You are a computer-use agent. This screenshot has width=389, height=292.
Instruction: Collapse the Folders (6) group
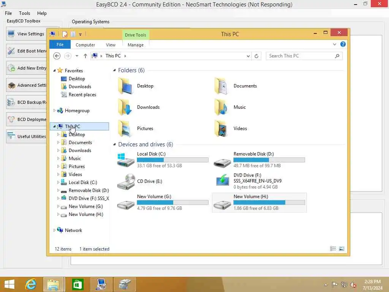[x=114, y=70]
